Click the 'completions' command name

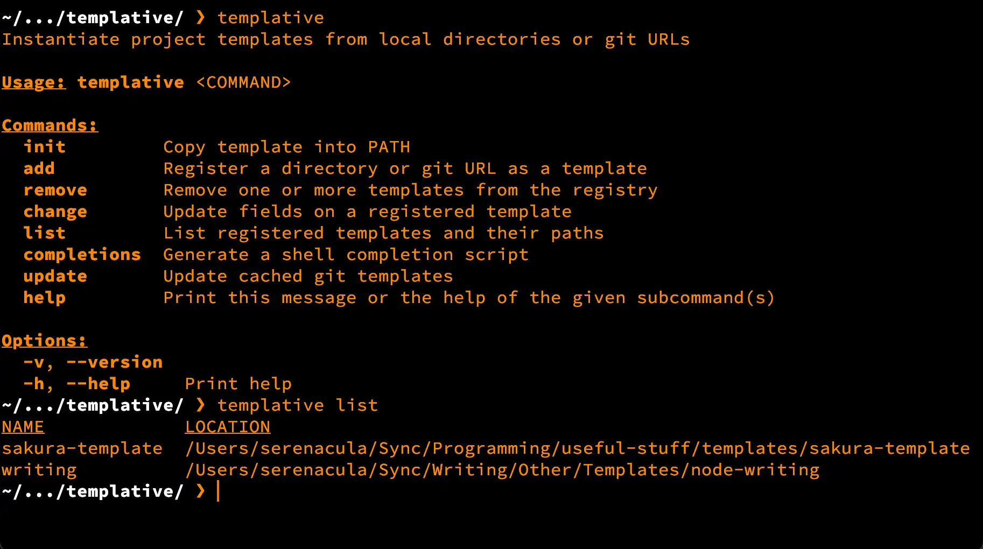(x=82, y=255)
